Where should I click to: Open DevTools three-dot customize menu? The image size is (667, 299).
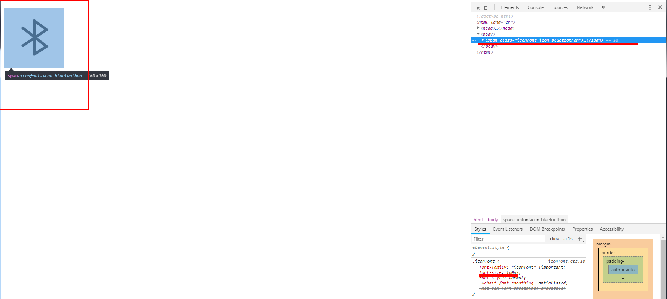tap(650, 7)
